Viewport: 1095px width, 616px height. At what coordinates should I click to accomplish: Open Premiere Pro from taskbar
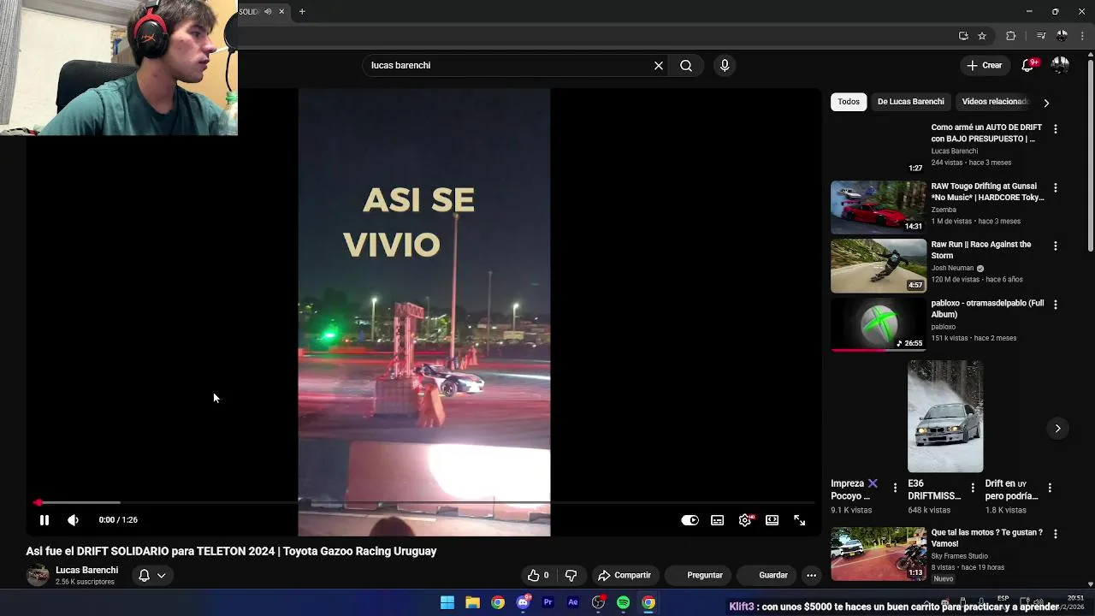547,602
